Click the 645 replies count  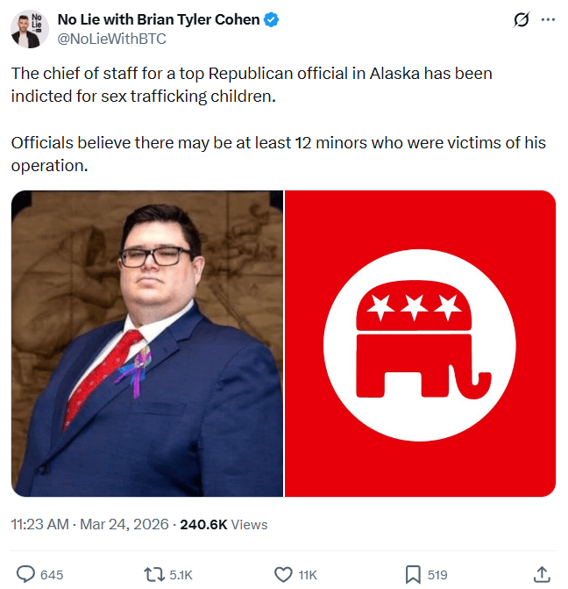click(x=52, y=575)
